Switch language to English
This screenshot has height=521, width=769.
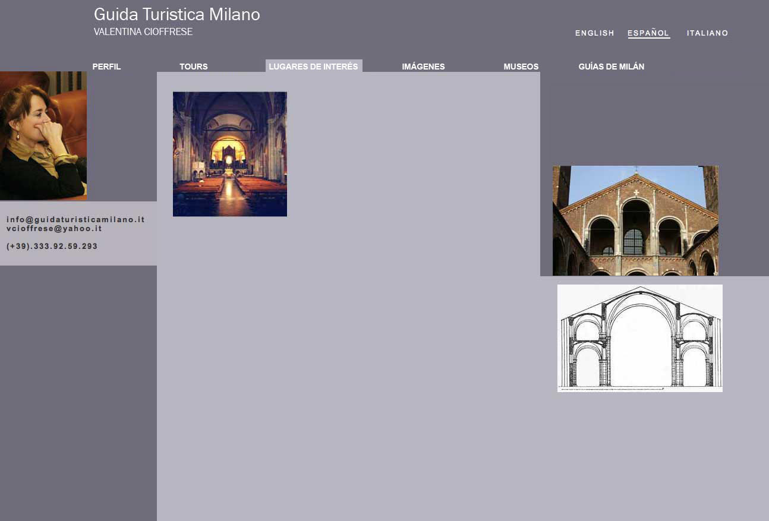pyautogui.click(x=595, y=33)
